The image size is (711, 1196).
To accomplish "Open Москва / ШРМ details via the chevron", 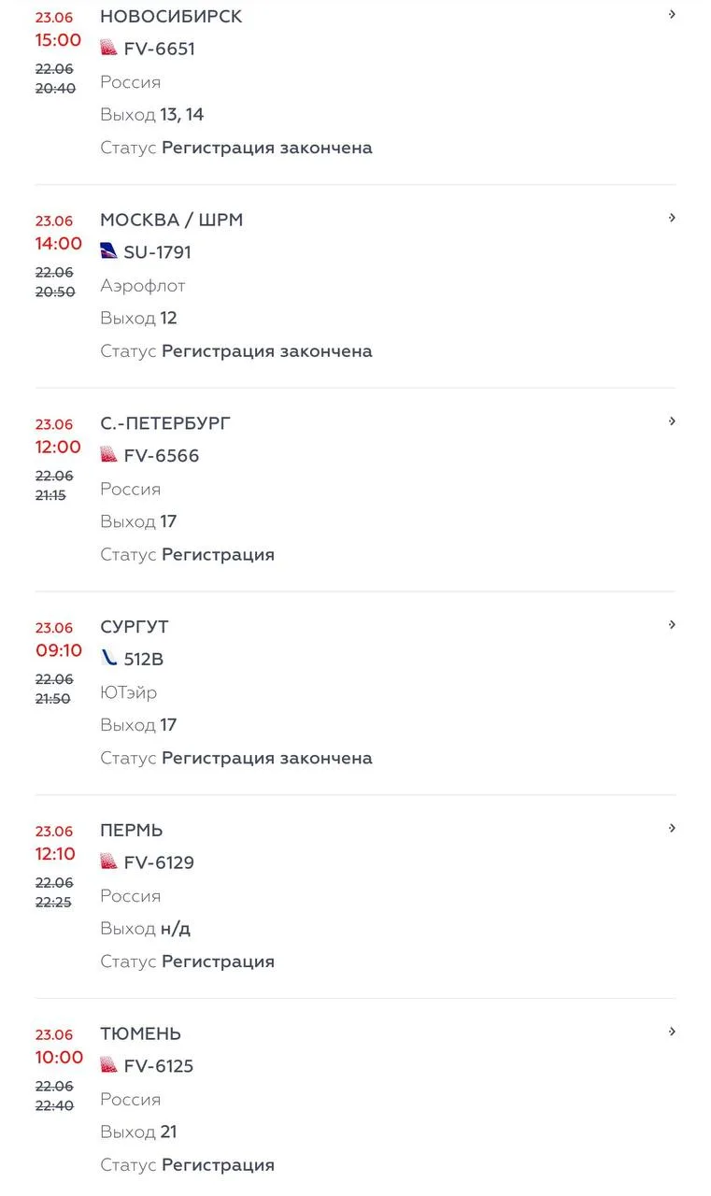I will point(672,218).
